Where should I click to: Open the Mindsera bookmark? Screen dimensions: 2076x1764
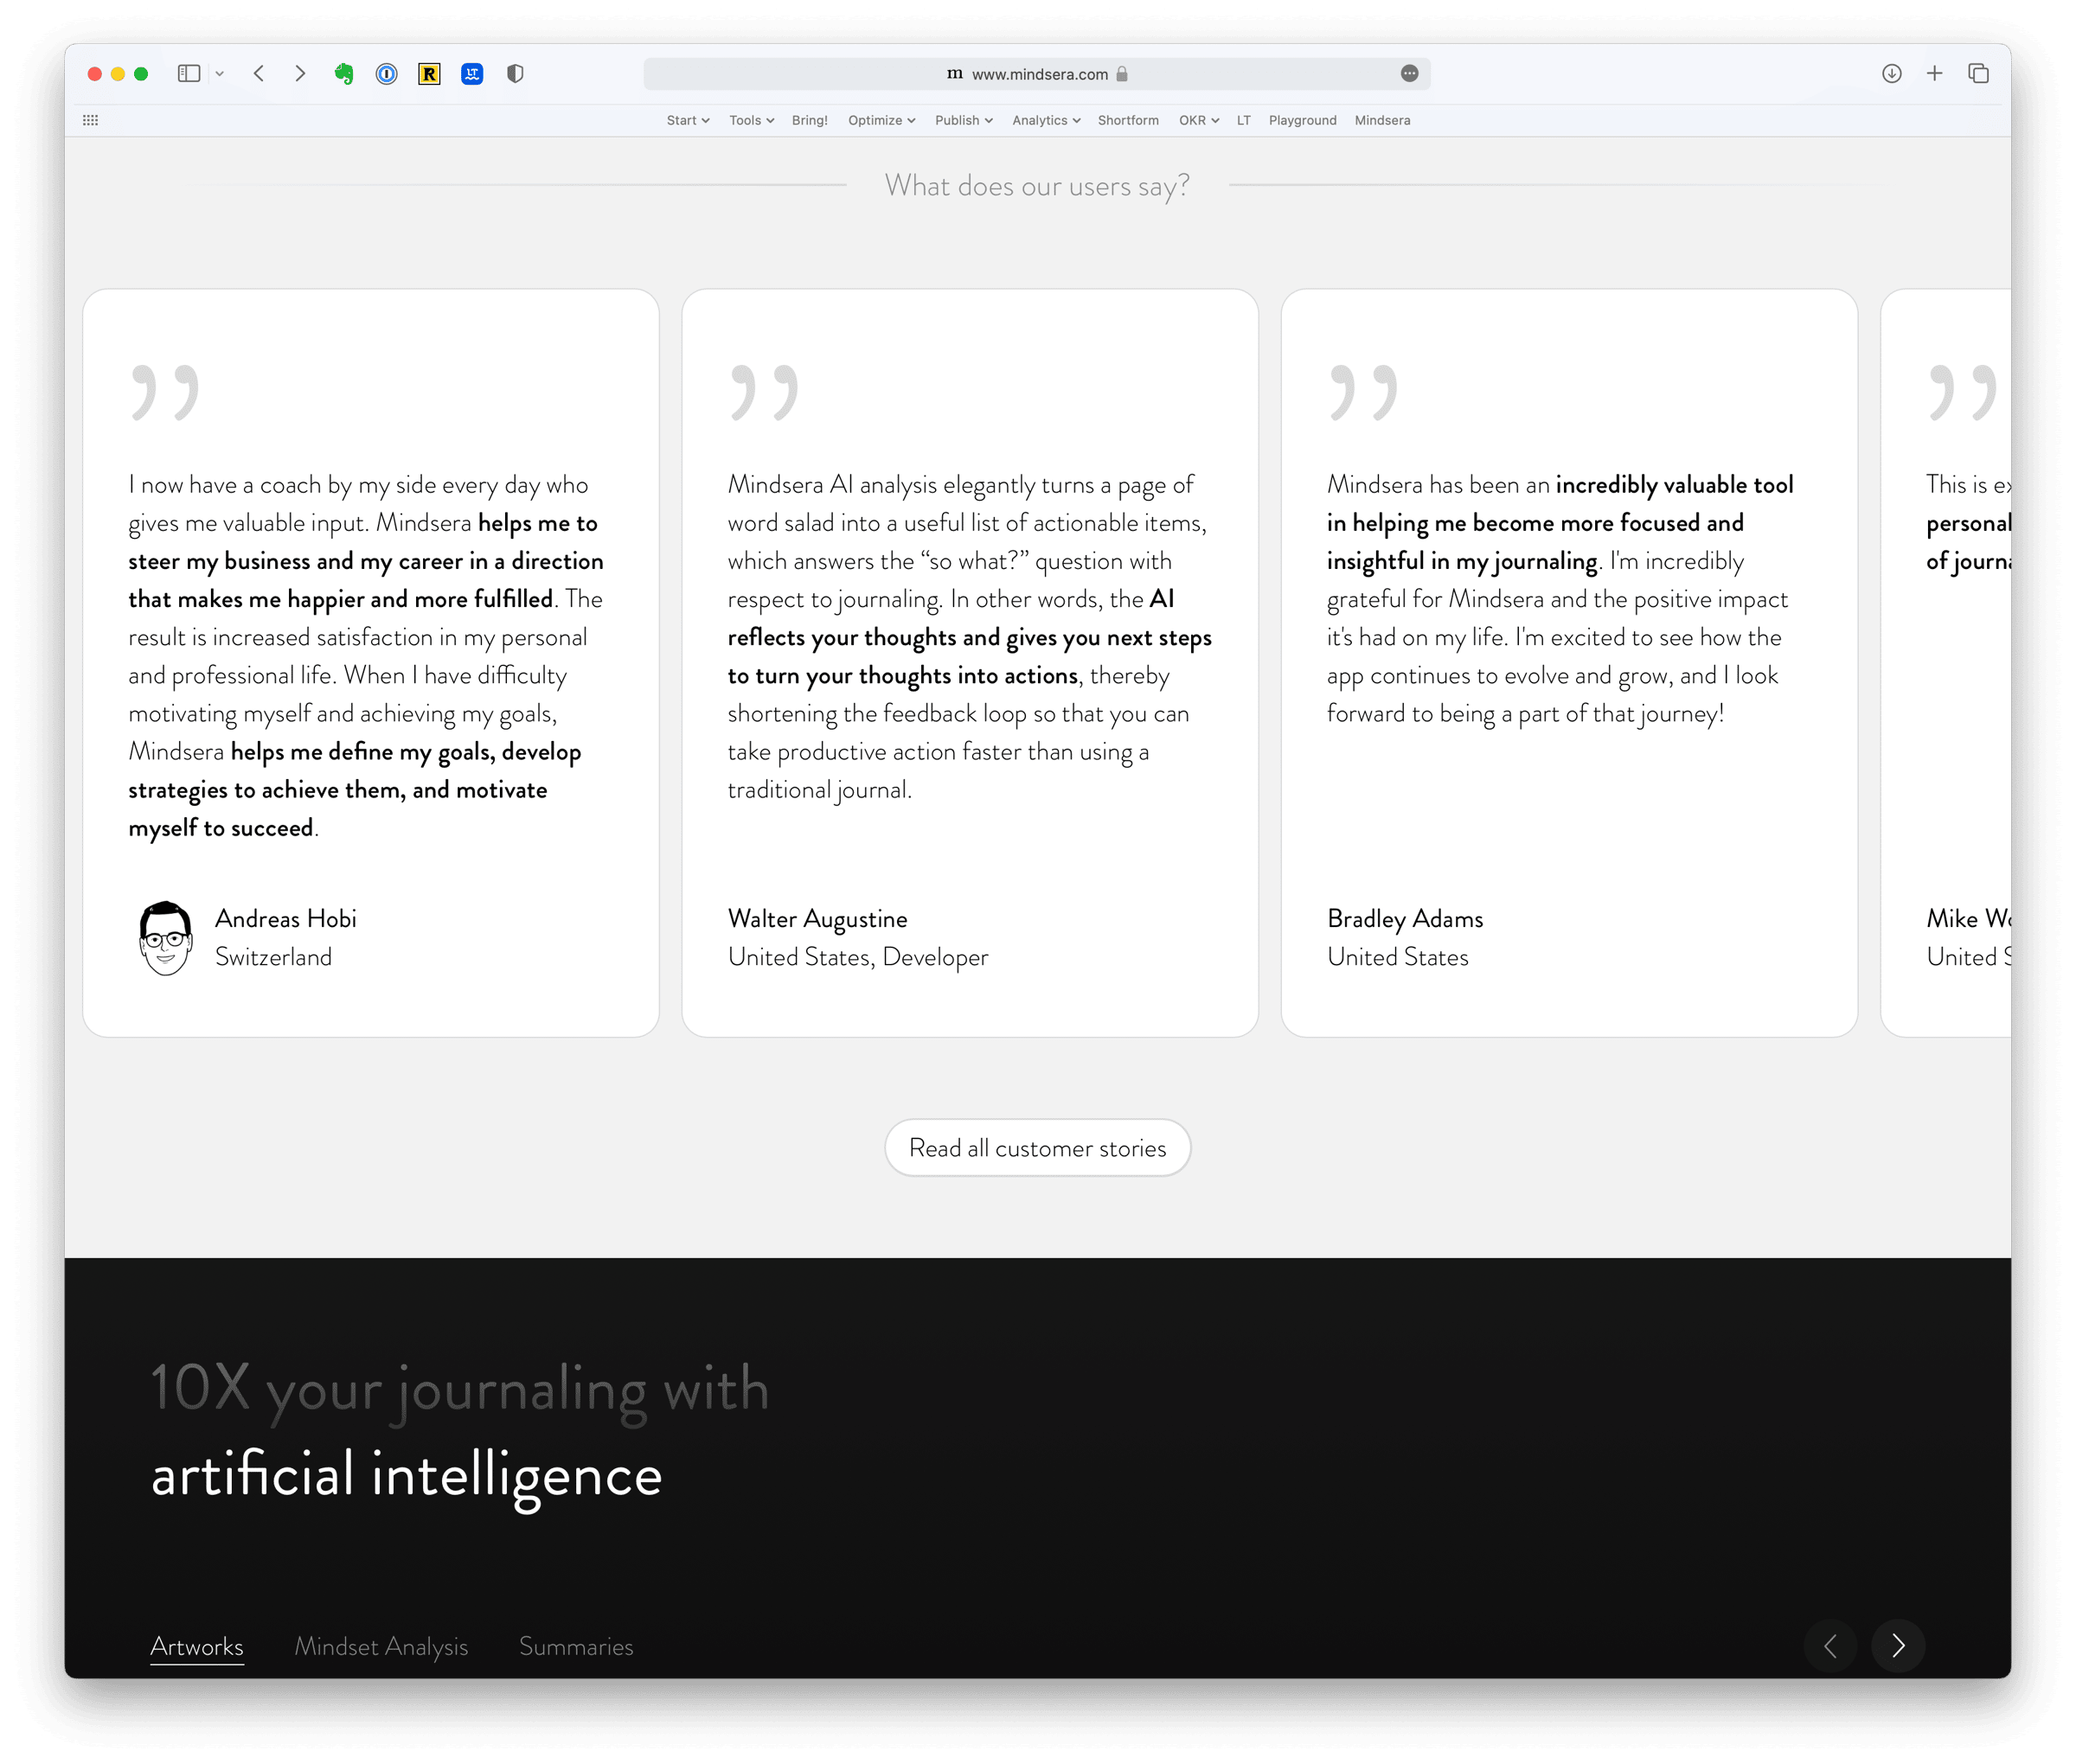[x=1381, y=120]
